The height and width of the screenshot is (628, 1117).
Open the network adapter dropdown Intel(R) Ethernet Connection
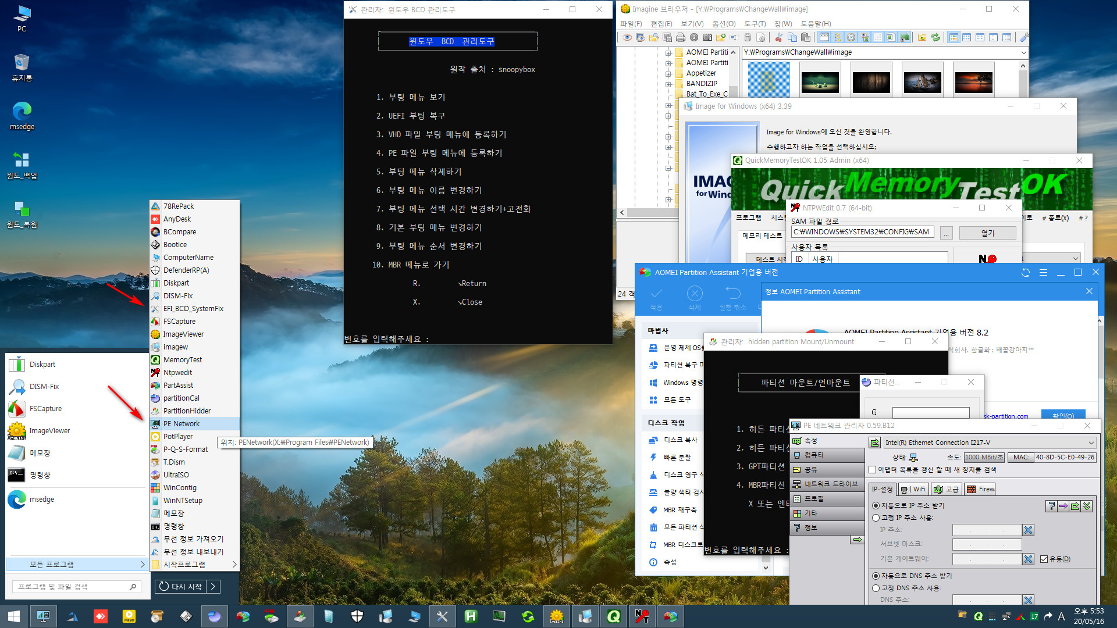[990, 443]
